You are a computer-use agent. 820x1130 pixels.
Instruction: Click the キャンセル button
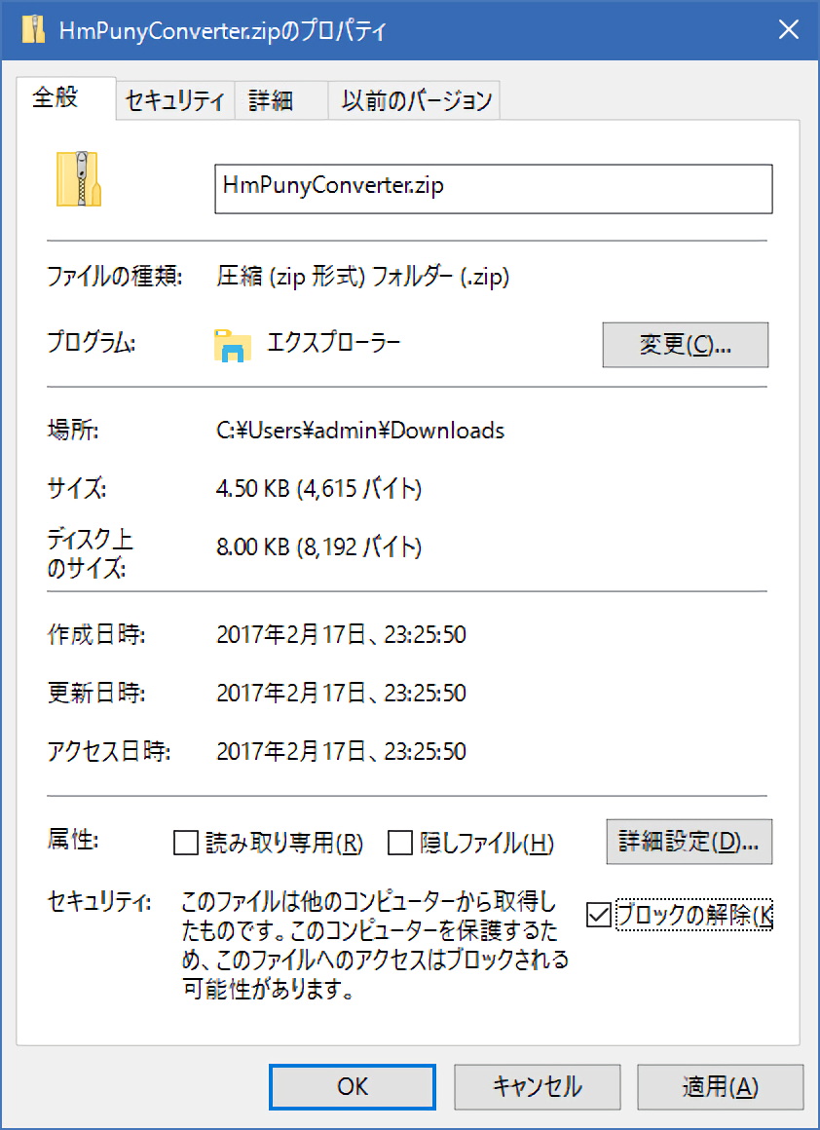tap(537, 1086)
